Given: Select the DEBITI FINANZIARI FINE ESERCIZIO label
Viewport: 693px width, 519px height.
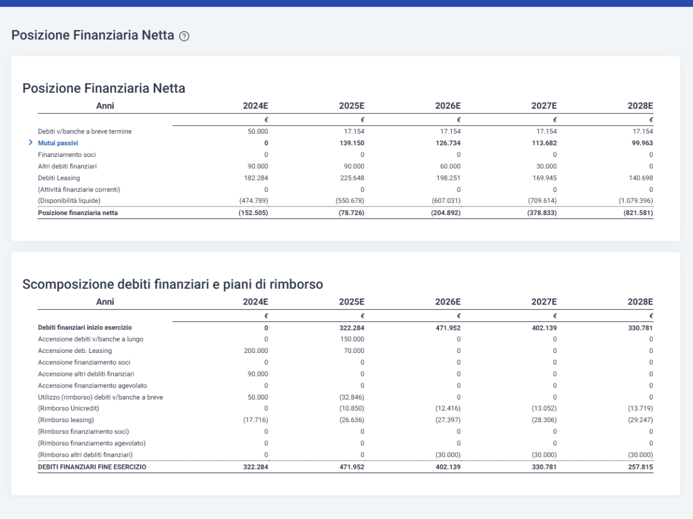Looking at the screenshot, I should tap(92, 467).
